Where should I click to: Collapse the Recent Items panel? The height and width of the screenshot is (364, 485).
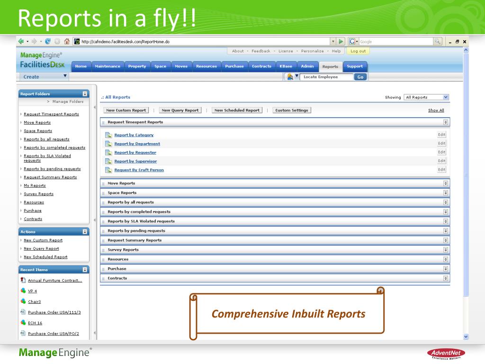[x=85, y=270]
